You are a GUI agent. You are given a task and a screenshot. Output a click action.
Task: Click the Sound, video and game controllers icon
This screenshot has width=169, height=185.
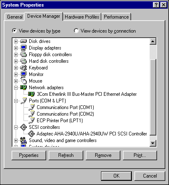23,140
